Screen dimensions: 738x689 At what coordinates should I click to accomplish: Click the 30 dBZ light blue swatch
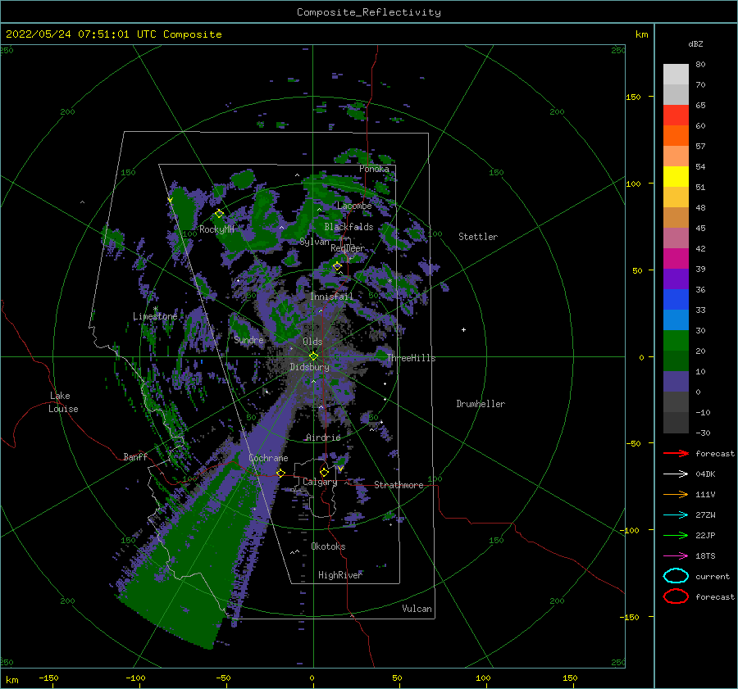click(676, 320)
